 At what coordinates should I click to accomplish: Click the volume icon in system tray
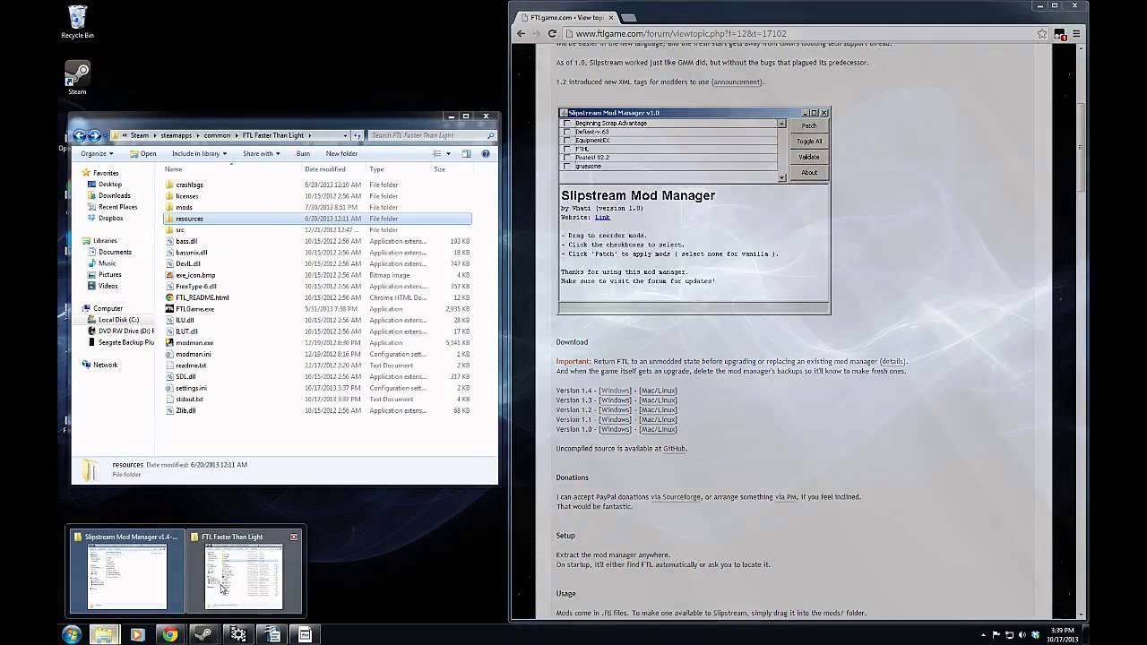click(x=1022, y=634)
